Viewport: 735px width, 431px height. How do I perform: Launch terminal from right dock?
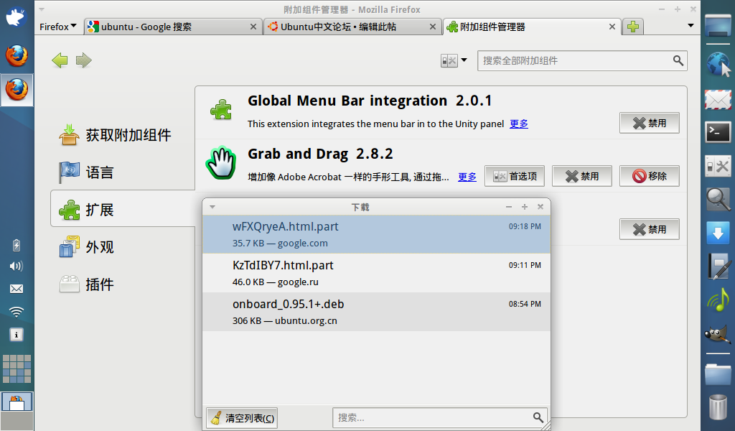point(718,133)
